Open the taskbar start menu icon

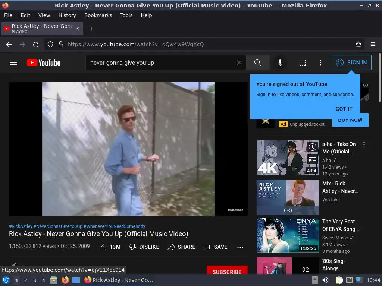coord(6,280)
